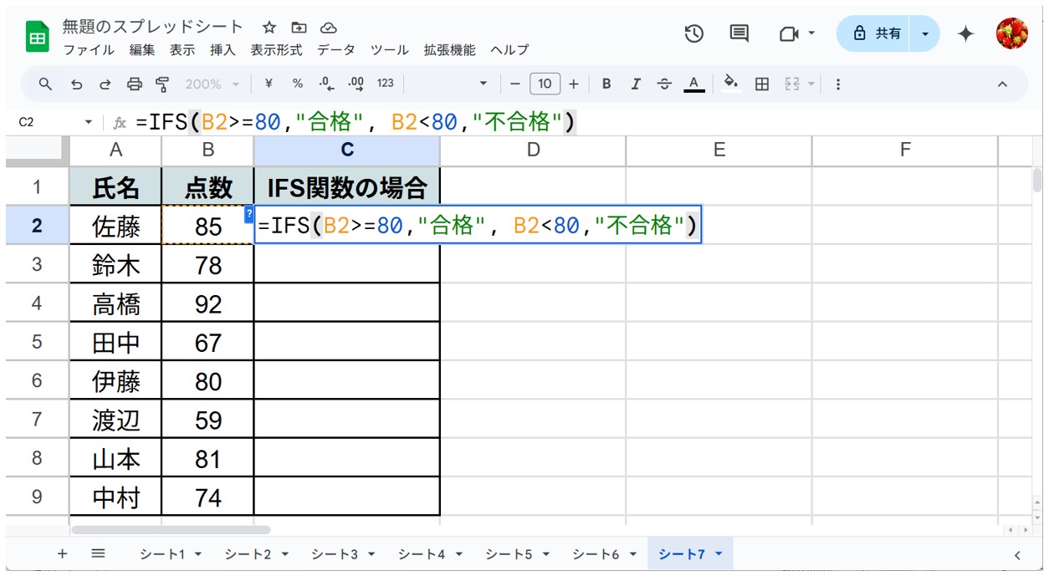This screenshot has width=1049, height=576.
Task: Open the 拡張機能 menu
Action: (449, 50)
